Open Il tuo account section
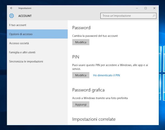 click(37, 25)
